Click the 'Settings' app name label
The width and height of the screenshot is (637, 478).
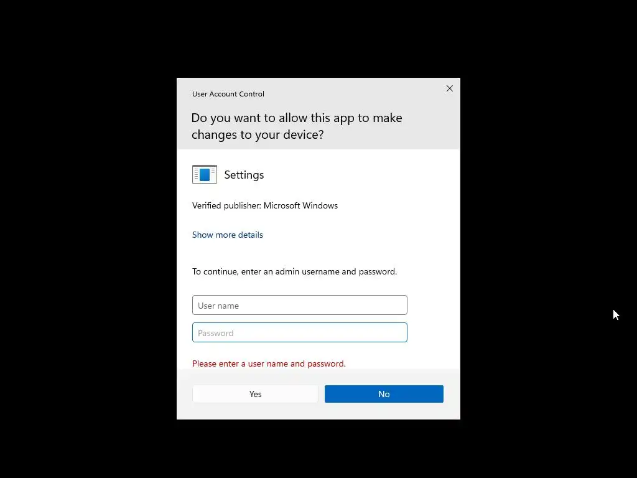click(244, 175)
